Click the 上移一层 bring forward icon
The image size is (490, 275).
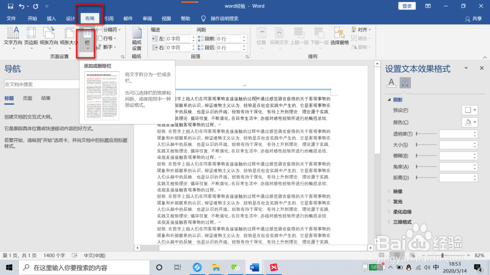(x=299, y=37)
